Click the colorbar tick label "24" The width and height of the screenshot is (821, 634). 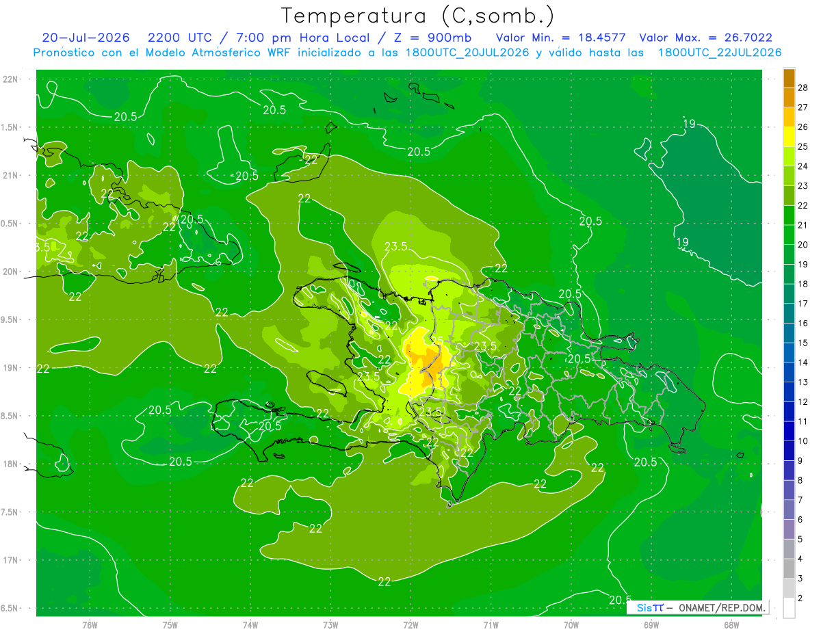click(803, 166)
